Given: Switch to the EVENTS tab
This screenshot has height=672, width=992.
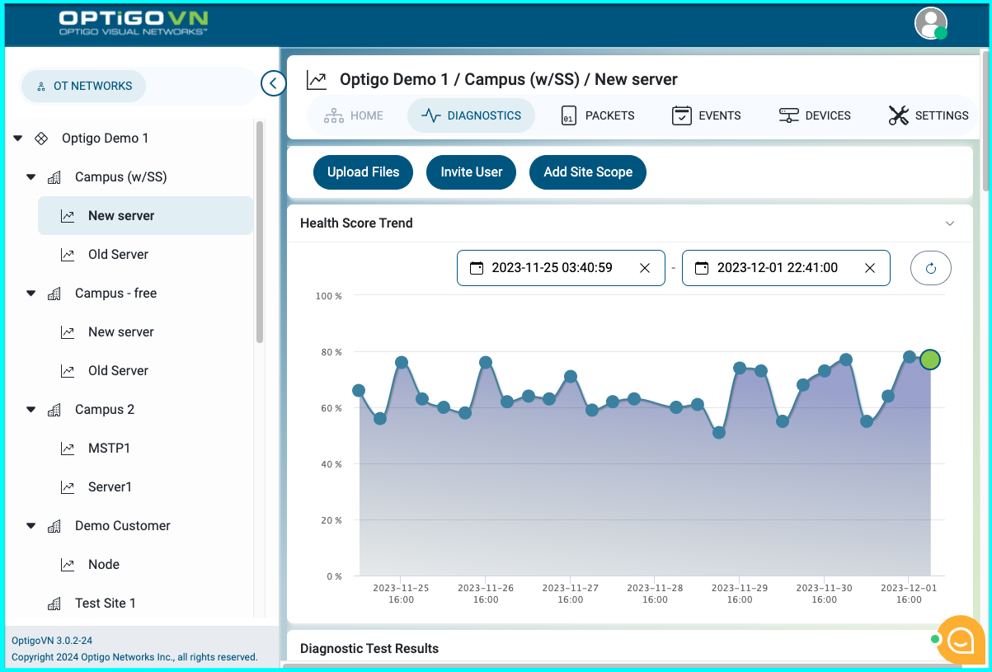Looking at the screenshot, I should [707, 115].
